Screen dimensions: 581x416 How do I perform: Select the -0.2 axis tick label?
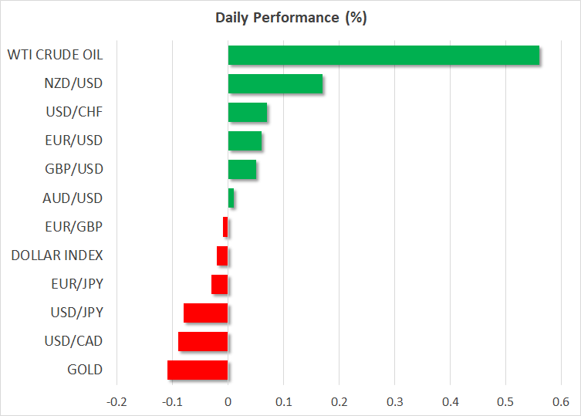116,401
